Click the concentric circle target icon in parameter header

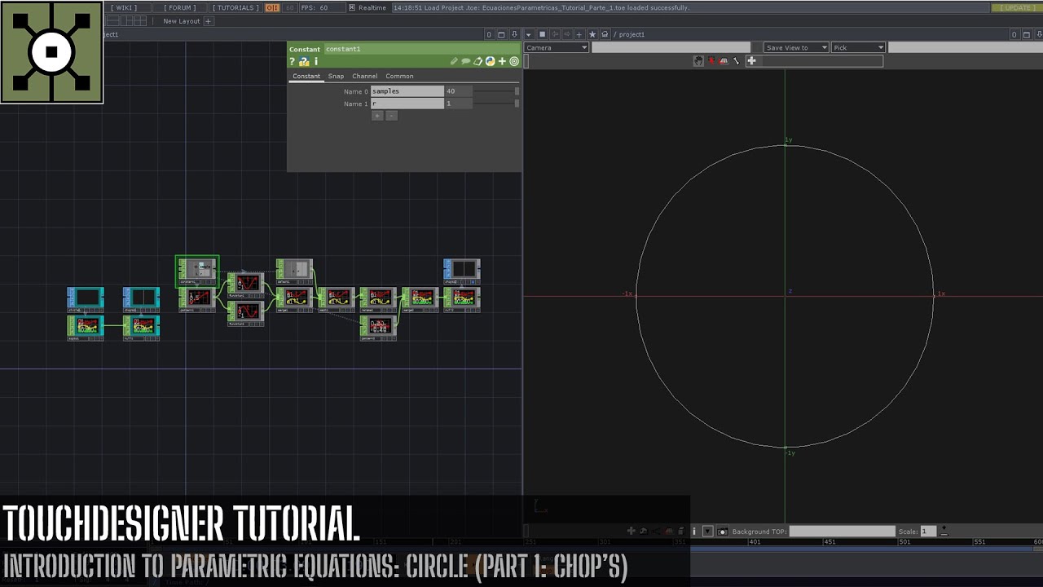pyautogui.click(x=514, y=61)
